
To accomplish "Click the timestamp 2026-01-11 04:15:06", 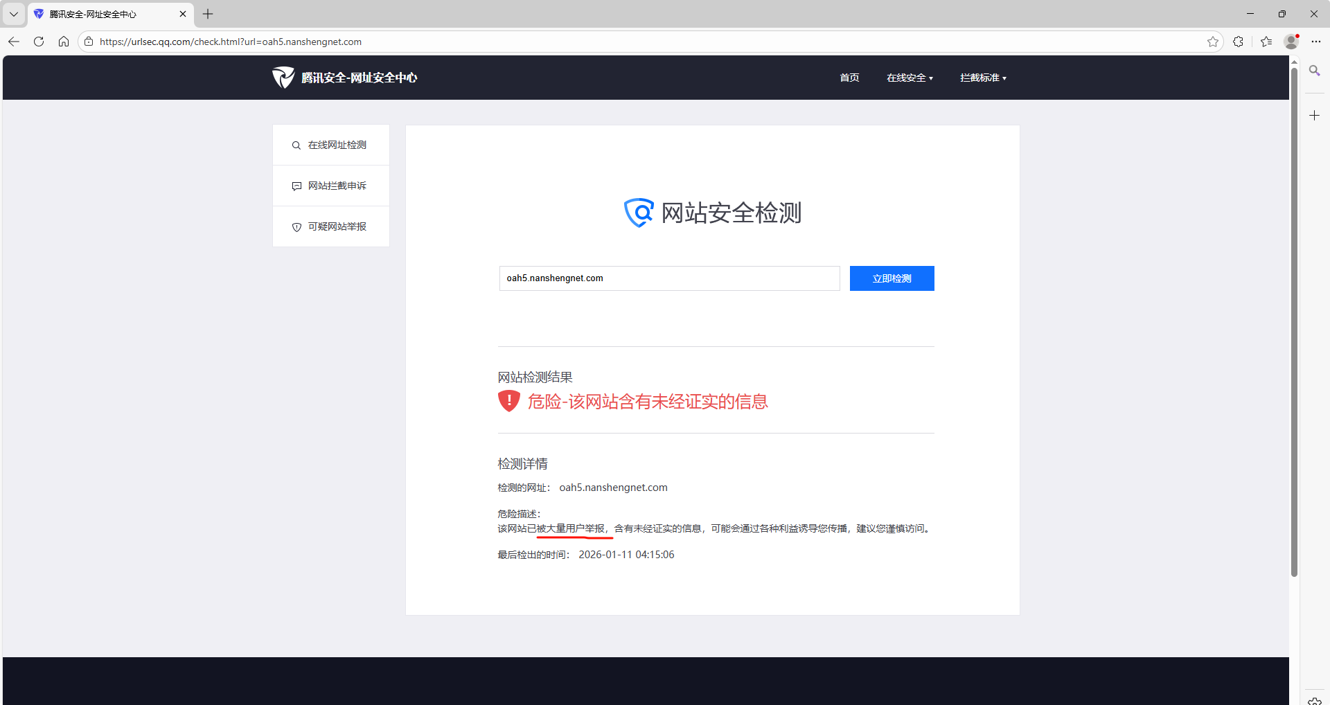I will tap(626, 555).
